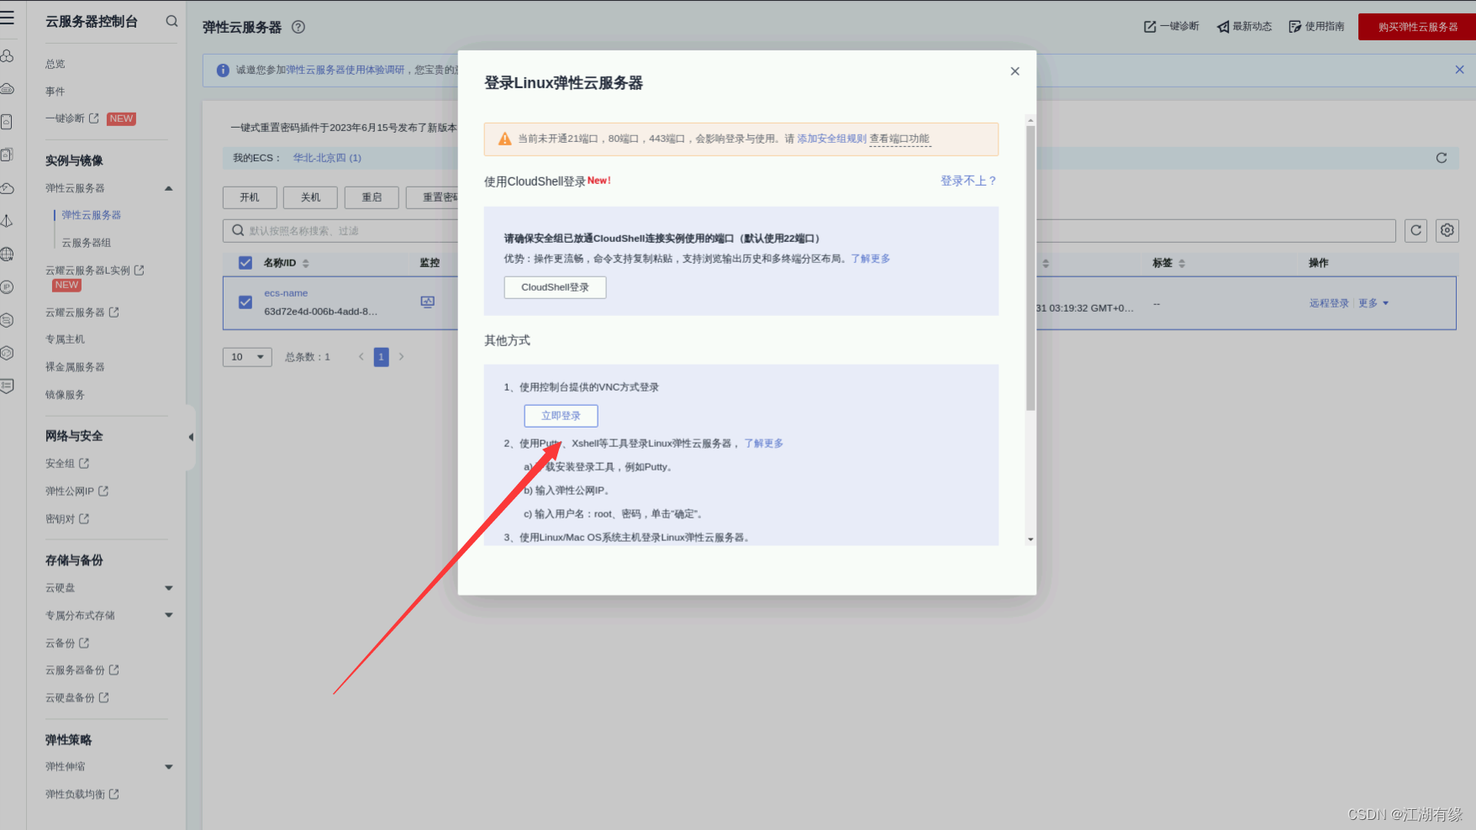
Task: Open the ecs-name server link
Action: click(286, 293)
